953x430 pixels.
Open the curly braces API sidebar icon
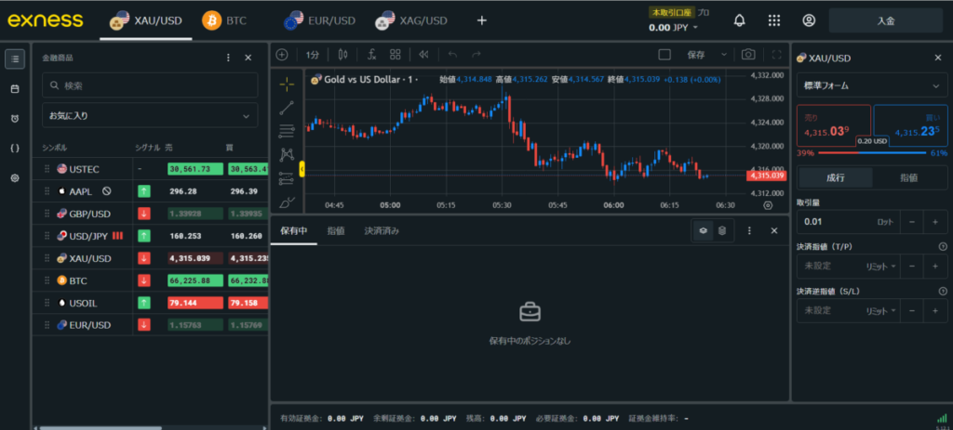coord(15,148)
